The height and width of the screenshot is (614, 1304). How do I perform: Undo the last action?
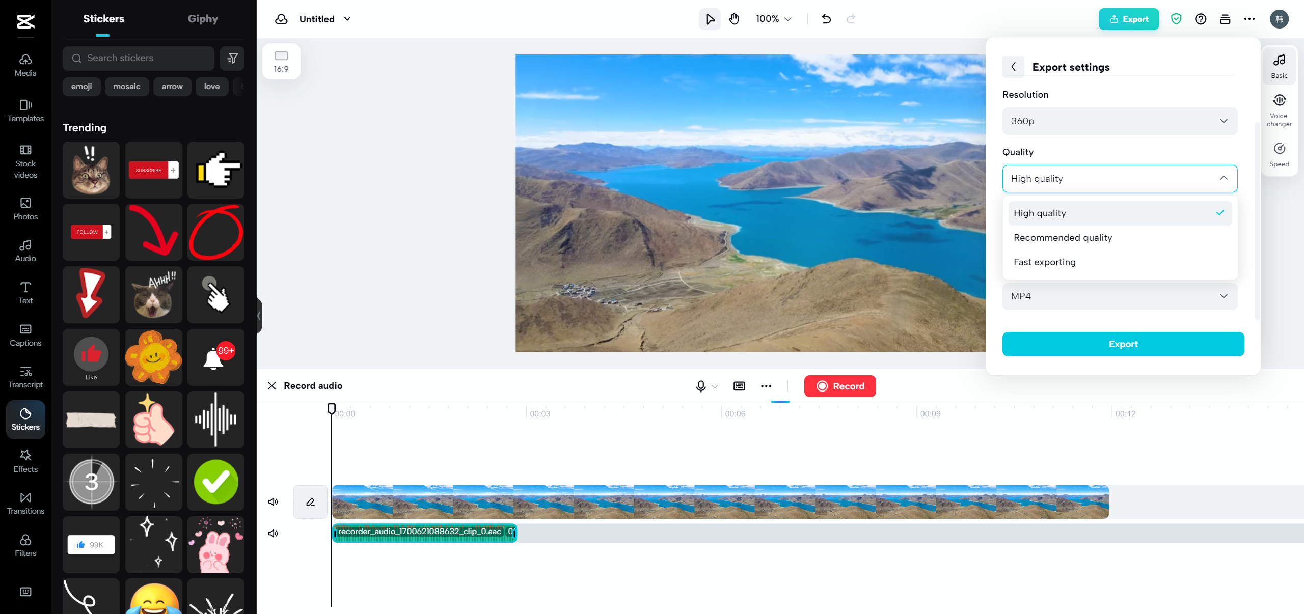click(826, 19)
